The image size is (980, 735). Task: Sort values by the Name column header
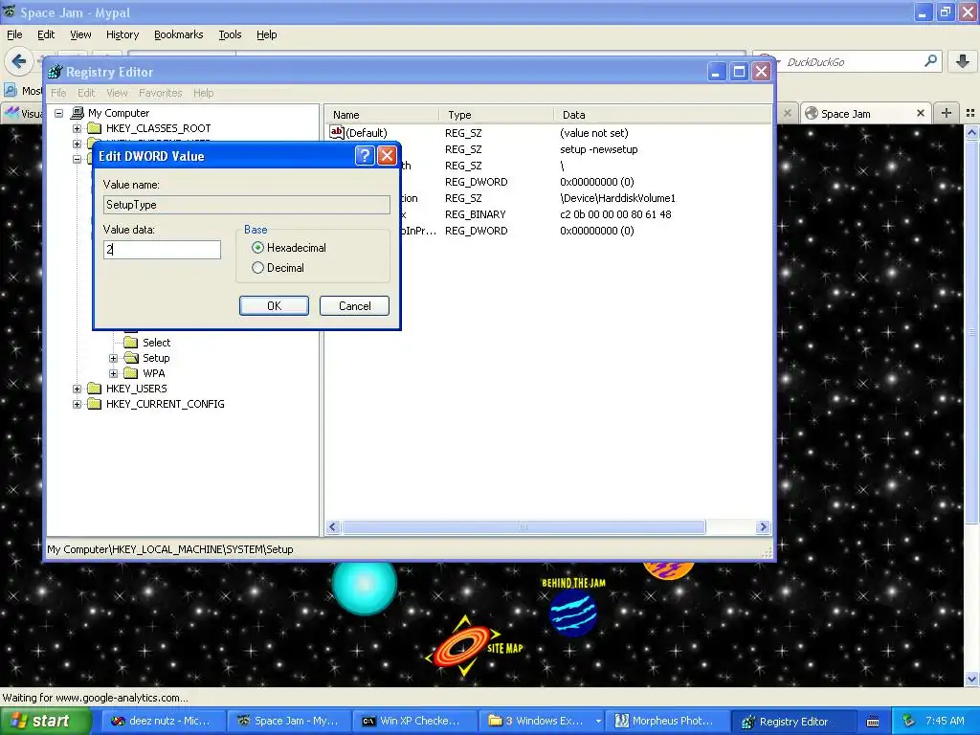381,115
